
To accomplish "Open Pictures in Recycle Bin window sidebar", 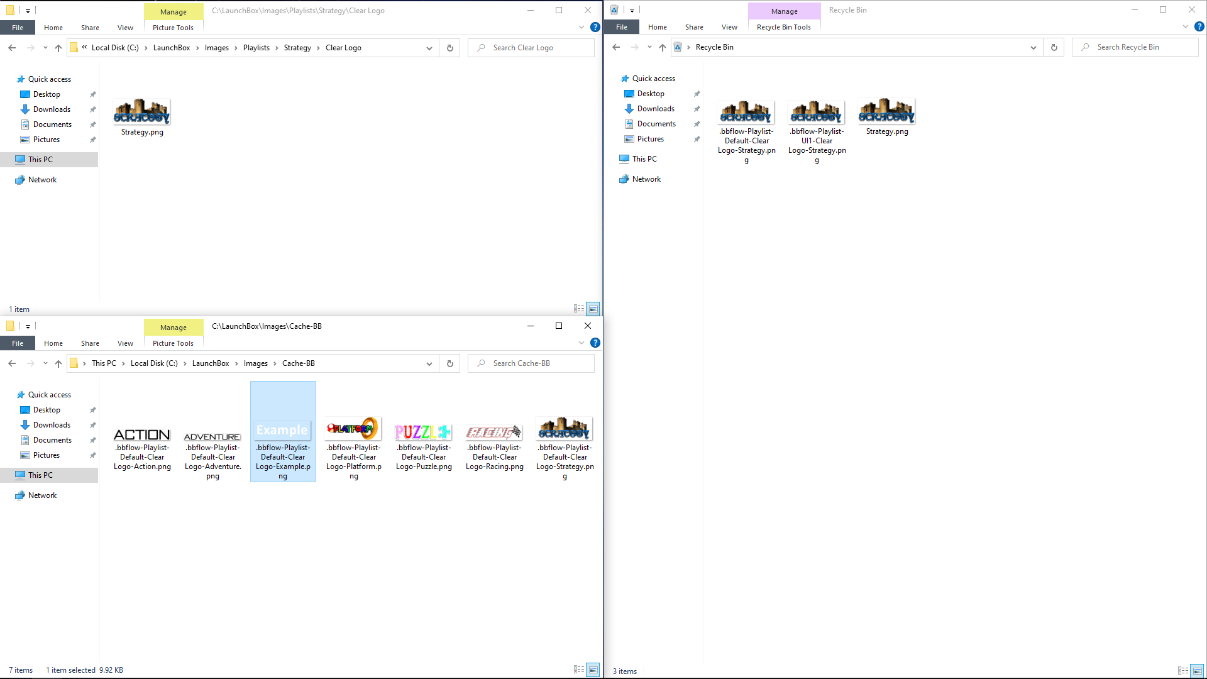I will tap(651, 139).
